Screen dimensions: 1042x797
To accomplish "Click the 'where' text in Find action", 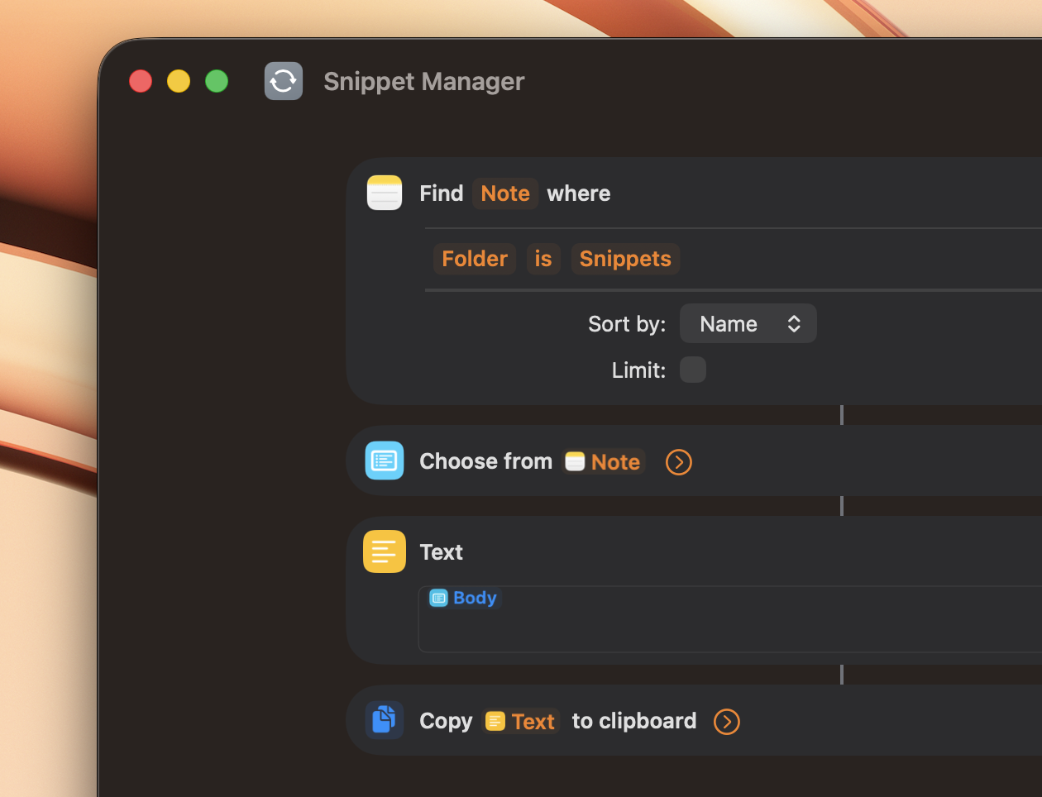I will (579, 193).
